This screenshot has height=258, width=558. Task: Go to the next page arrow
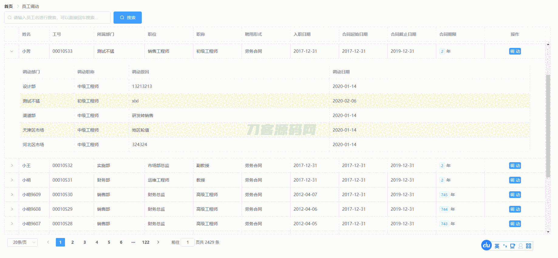tap(158, 242)
